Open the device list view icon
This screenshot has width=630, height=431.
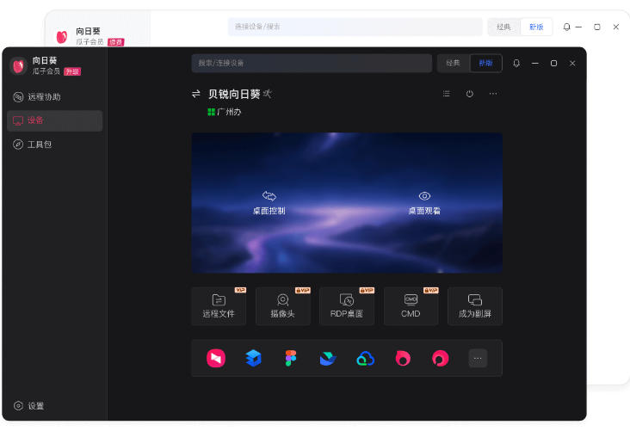[x=447, y=94]
